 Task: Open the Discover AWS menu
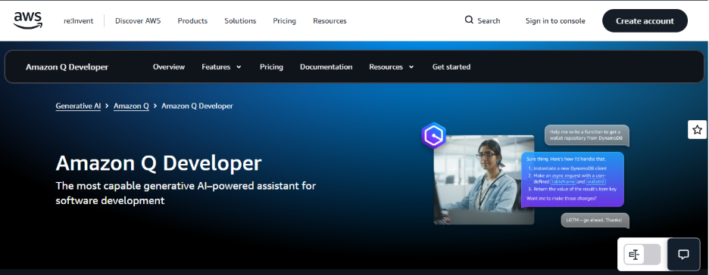[138, 20]
